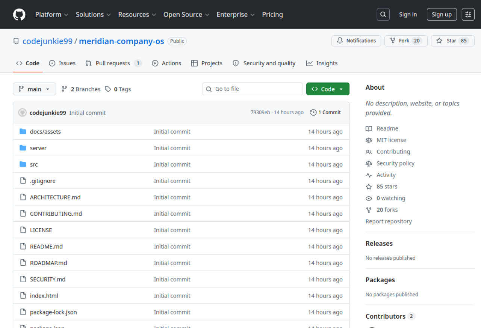Viewport: 481px width, 328px height.
Task: Switch to the Actions tab
Action: pos(166,63)
